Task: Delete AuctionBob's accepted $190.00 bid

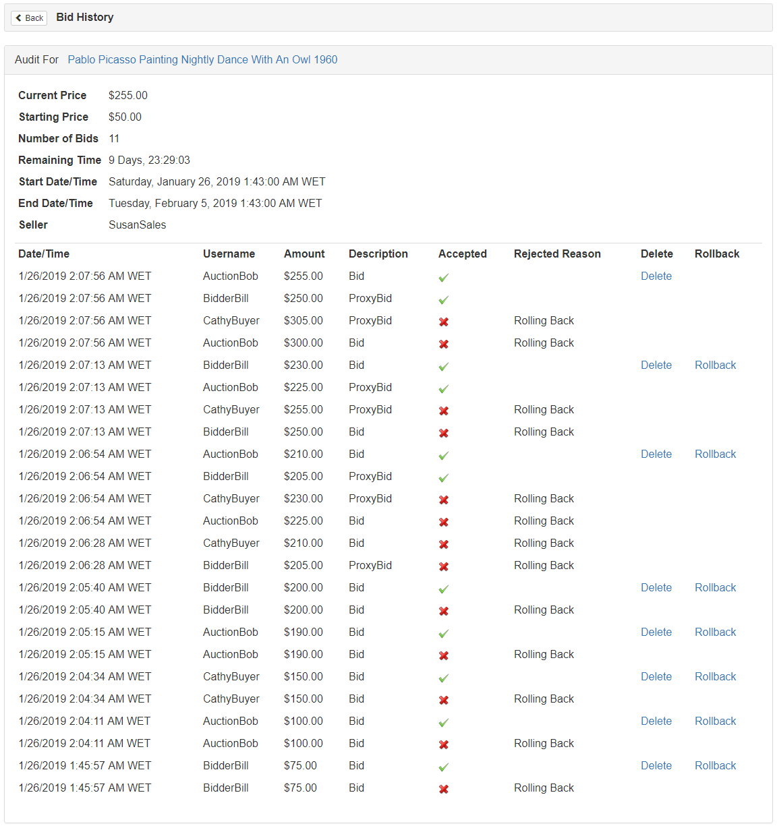Action: [656, 632]
